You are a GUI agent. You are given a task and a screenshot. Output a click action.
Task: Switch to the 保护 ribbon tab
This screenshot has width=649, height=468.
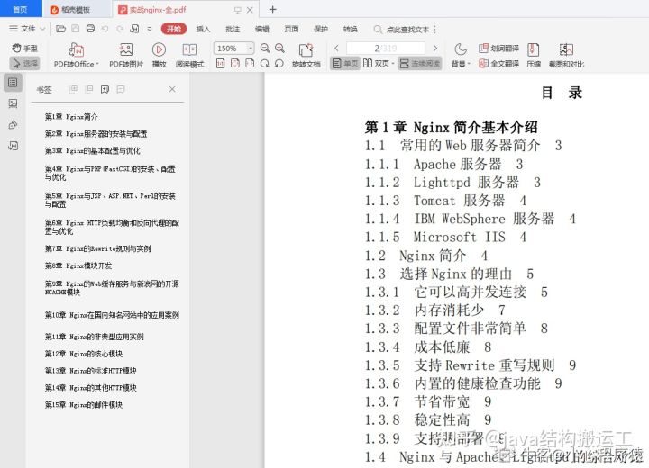(321, 29)
